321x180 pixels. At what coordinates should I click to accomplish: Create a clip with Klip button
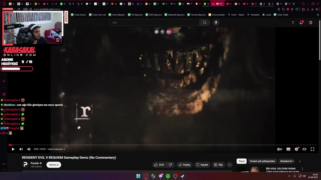[218, 165]
